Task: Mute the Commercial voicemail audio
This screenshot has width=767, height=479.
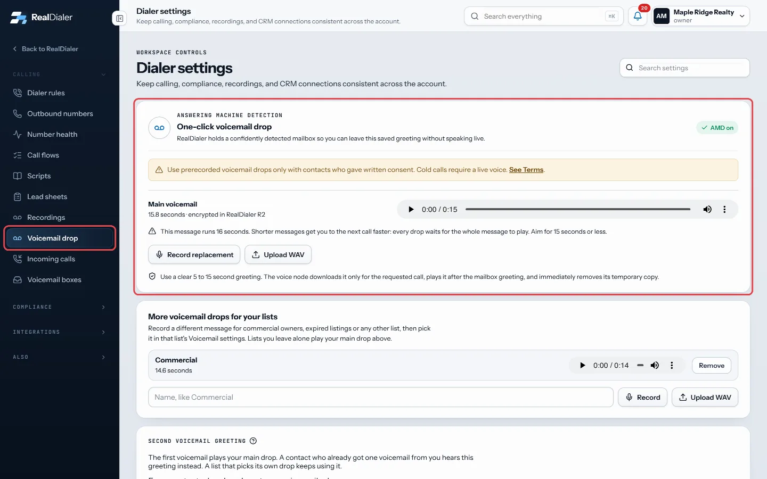Action: click(655, 365)
